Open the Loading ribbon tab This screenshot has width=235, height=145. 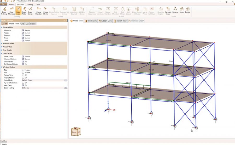pos(30,4)
